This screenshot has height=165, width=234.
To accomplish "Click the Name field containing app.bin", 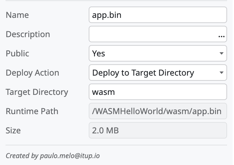I will click(158, 15).
